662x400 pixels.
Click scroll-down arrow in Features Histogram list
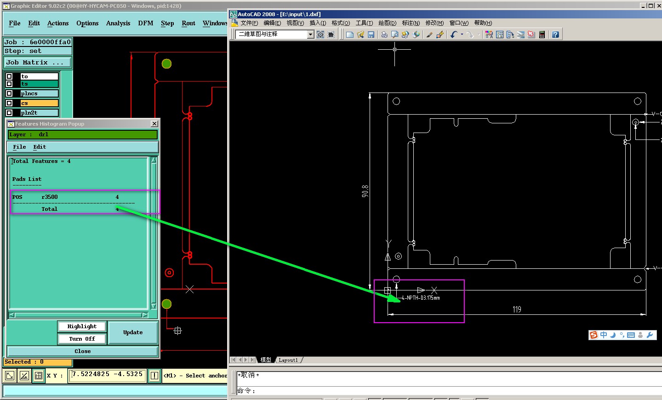pos(154,306)
